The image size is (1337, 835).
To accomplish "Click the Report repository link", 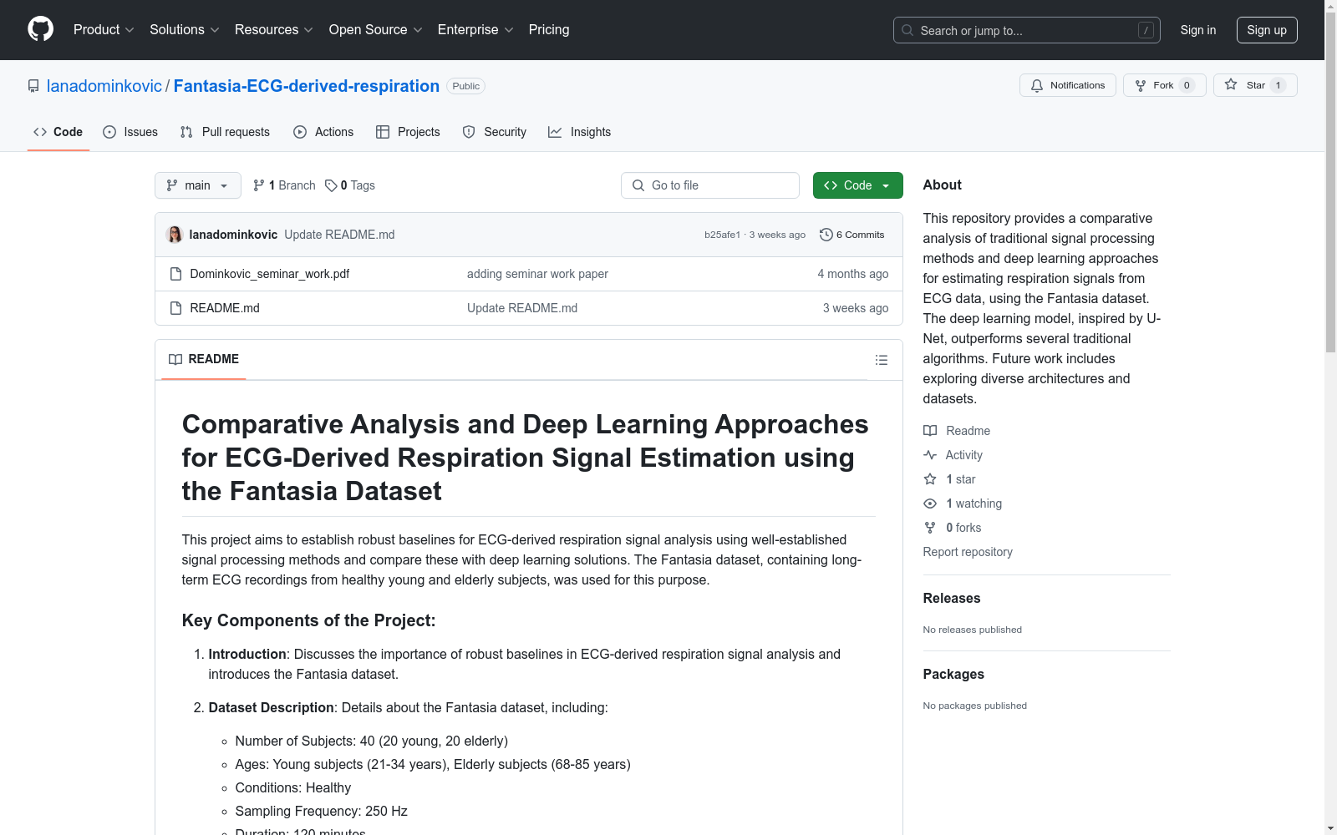I will 968,552.
